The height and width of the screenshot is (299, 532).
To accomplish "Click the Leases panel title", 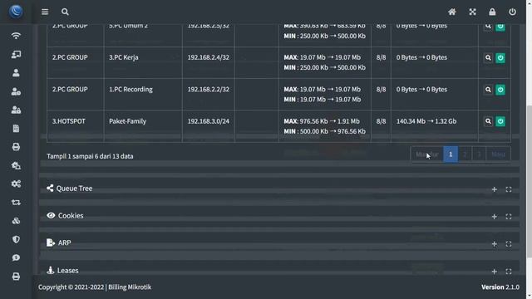I will click(68, 270).
